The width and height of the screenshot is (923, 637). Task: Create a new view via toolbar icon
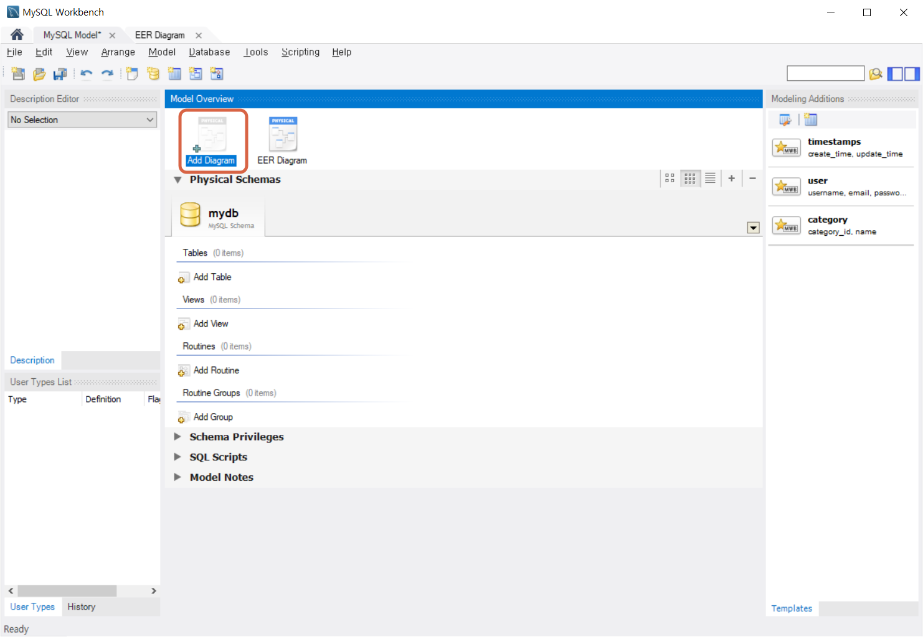point(196,74)
